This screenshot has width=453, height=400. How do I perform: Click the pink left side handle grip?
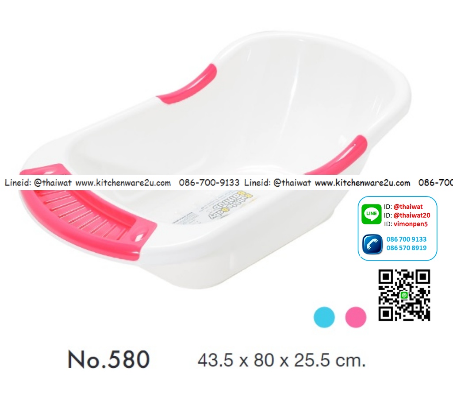coord(187,84)
